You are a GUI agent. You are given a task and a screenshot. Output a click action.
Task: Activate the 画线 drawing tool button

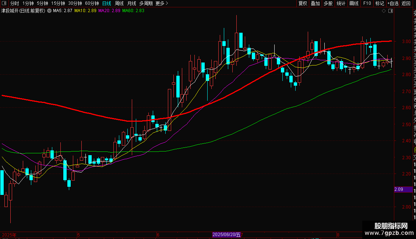click(x=354, y=3)
